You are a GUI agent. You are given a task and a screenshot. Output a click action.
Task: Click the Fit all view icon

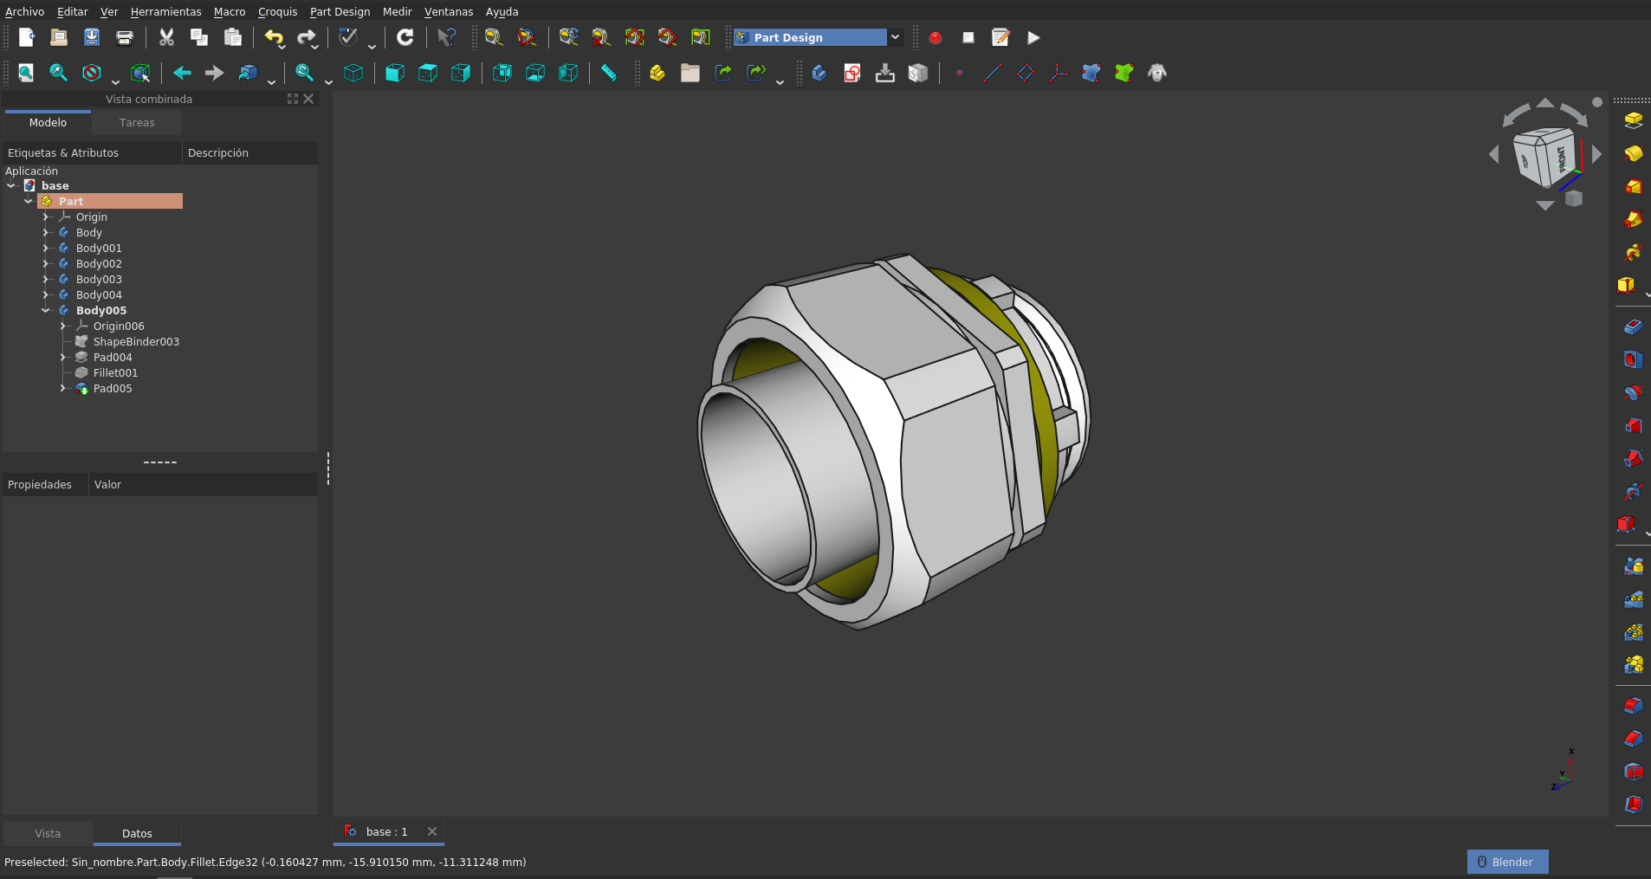tap(26, 74)
